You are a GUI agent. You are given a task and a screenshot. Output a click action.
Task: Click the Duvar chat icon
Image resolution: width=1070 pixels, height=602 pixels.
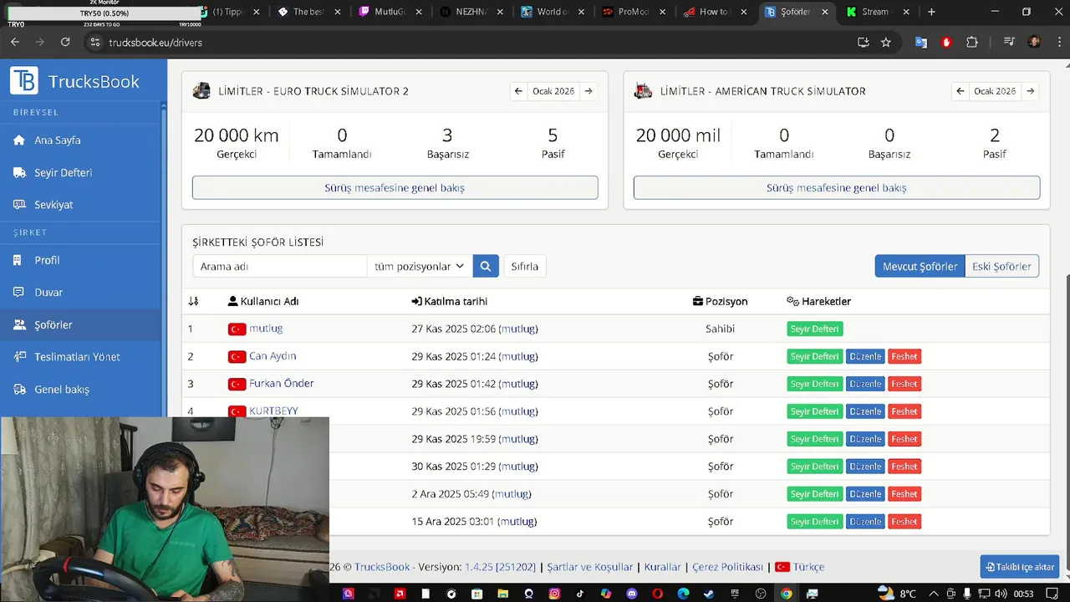click(x=18, y=293)
